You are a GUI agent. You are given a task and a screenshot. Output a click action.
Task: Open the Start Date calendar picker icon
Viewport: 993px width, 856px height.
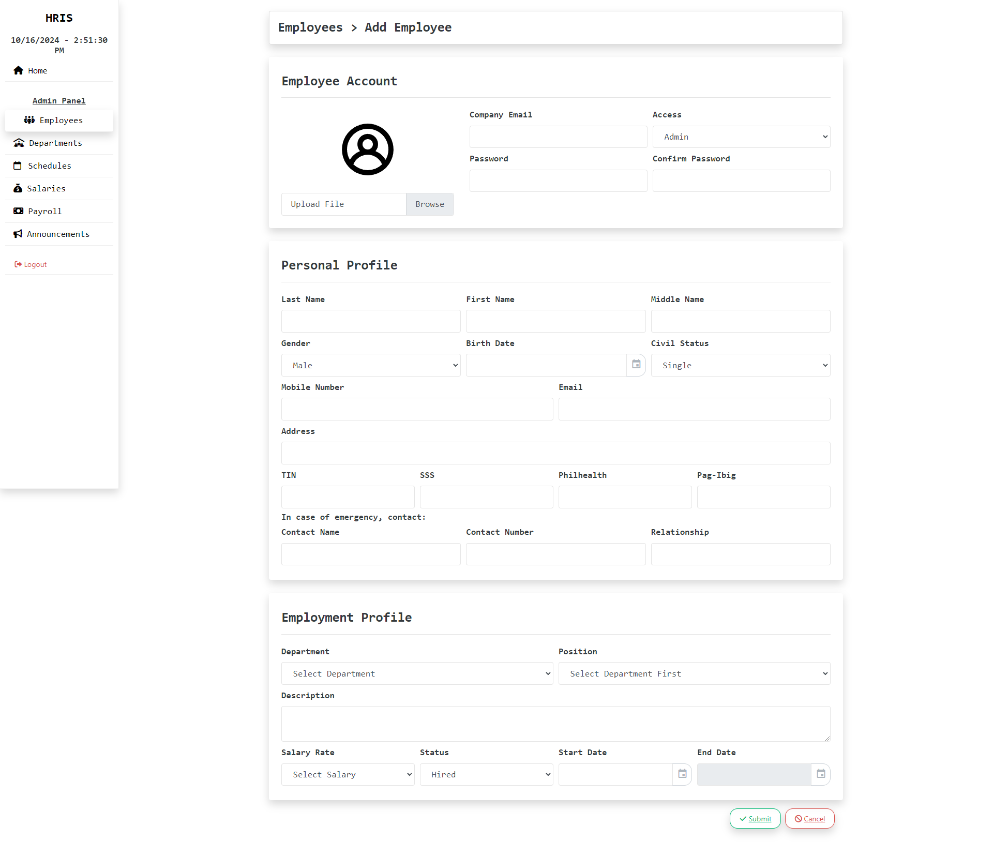pyautogui.click(x=682, y=774)
